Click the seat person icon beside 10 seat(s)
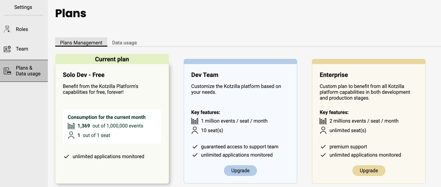Viewport: 441px width, 187px height. click(x=195, y=130)
